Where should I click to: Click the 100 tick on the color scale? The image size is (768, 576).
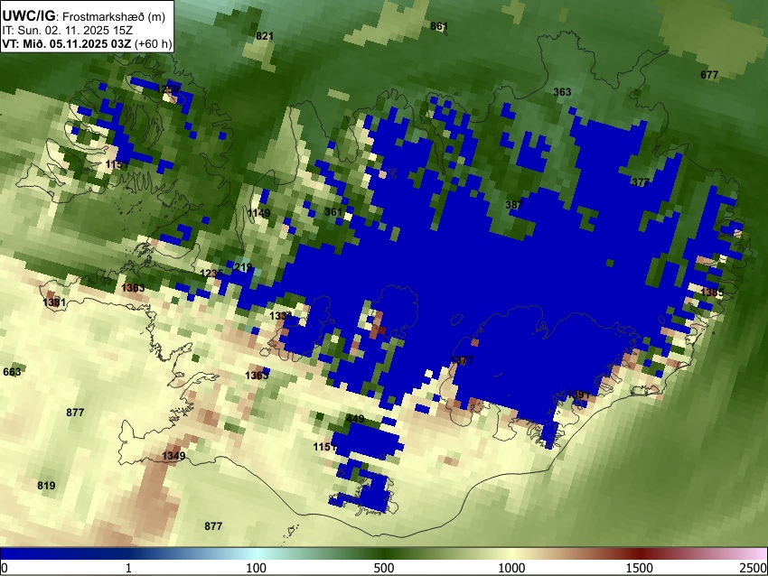(x=256, y=568)
